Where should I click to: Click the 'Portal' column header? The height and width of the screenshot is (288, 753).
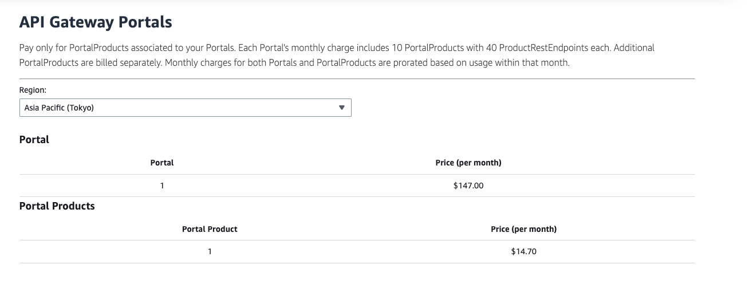coord(162,163)
